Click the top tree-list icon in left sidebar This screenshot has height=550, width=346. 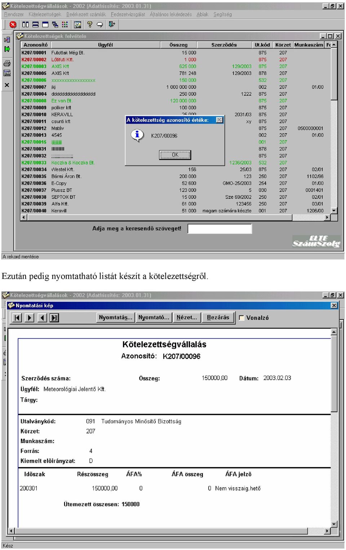[x=7, y=40]
